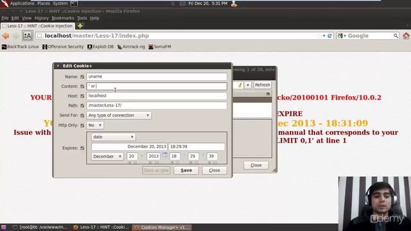The height and width of the screenshot is (231, 411).
Task: Open the expiry type date dropdown
Action: pyautogui.click(x=114, y=137)
